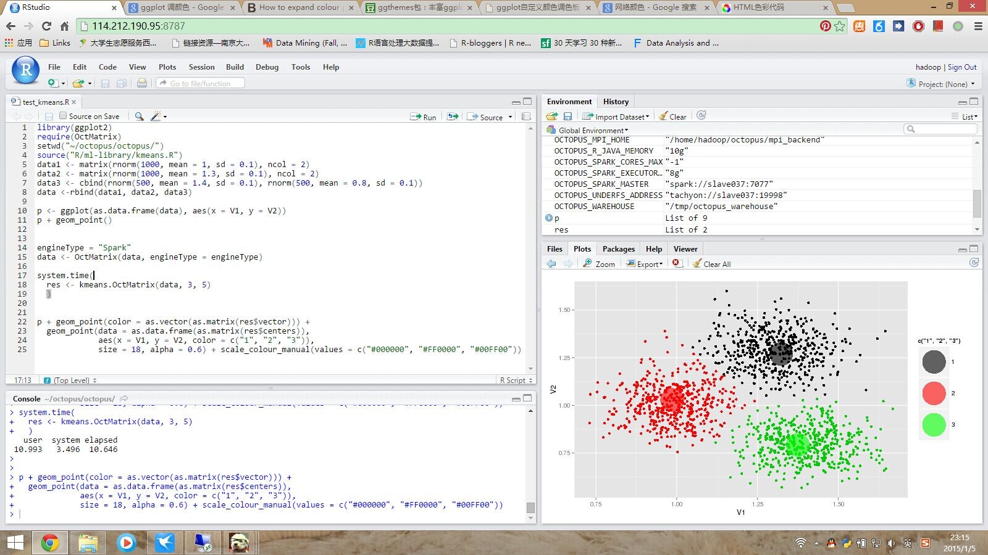Click the Print icon in the main toolbar
988x555 pixels.
(142, 83)
